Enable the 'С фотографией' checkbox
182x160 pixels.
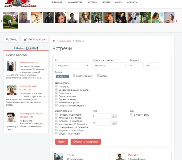click(74, 76)
